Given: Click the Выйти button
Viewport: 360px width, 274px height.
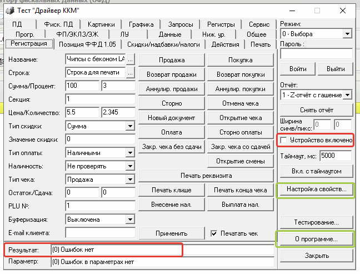Looking at the screenshot, I should (x=336, y=69).
